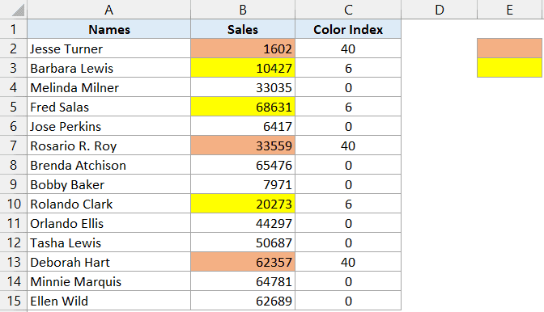Select the Brenda Atchison cell
This screenshot has height=312, width=544.
pyautogui.click(x=109, y=164)
